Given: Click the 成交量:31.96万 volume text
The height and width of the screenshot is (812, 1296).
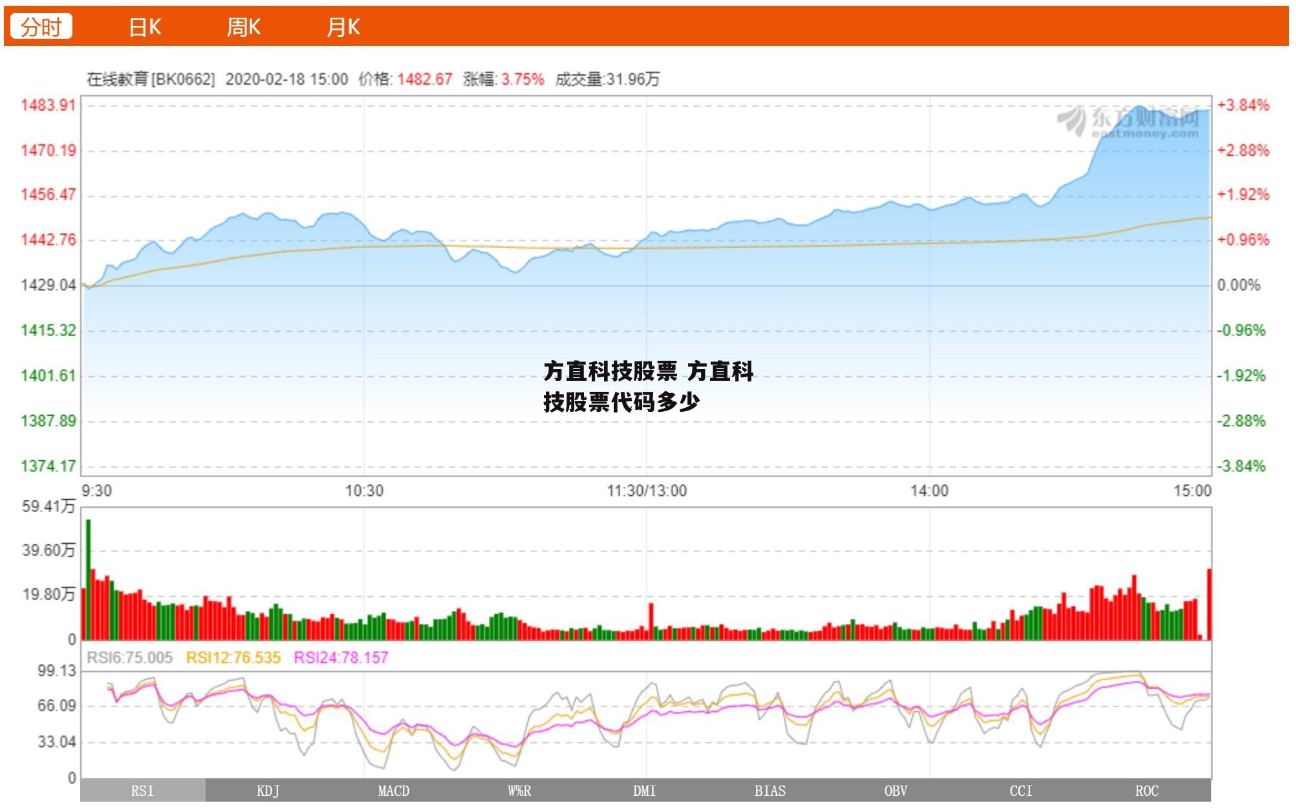Looking at the screenshot, I should (607, 80).
